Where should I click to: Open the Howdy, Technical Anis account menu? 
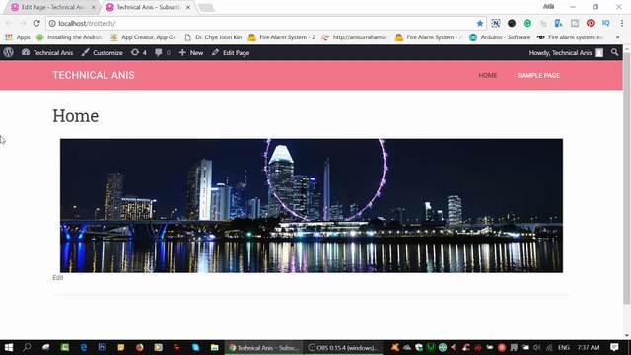(x=566, y=52)
